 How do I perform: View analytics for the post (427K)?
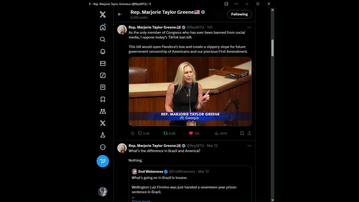click(x=221, y=133)
